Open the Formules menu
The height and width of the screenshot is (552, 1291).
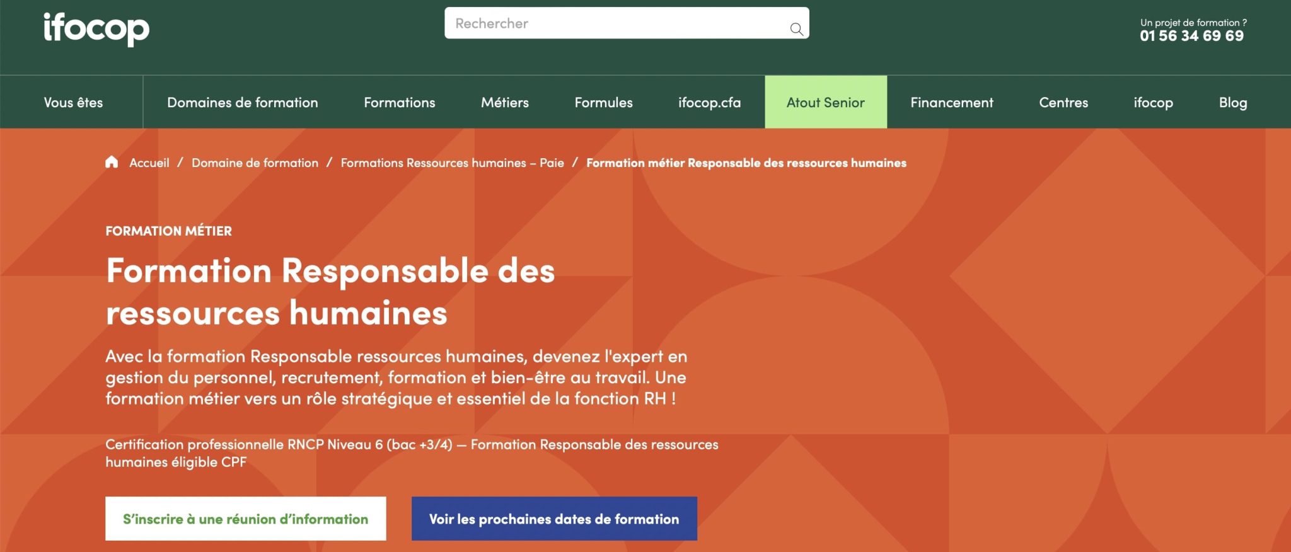(603, 102)
